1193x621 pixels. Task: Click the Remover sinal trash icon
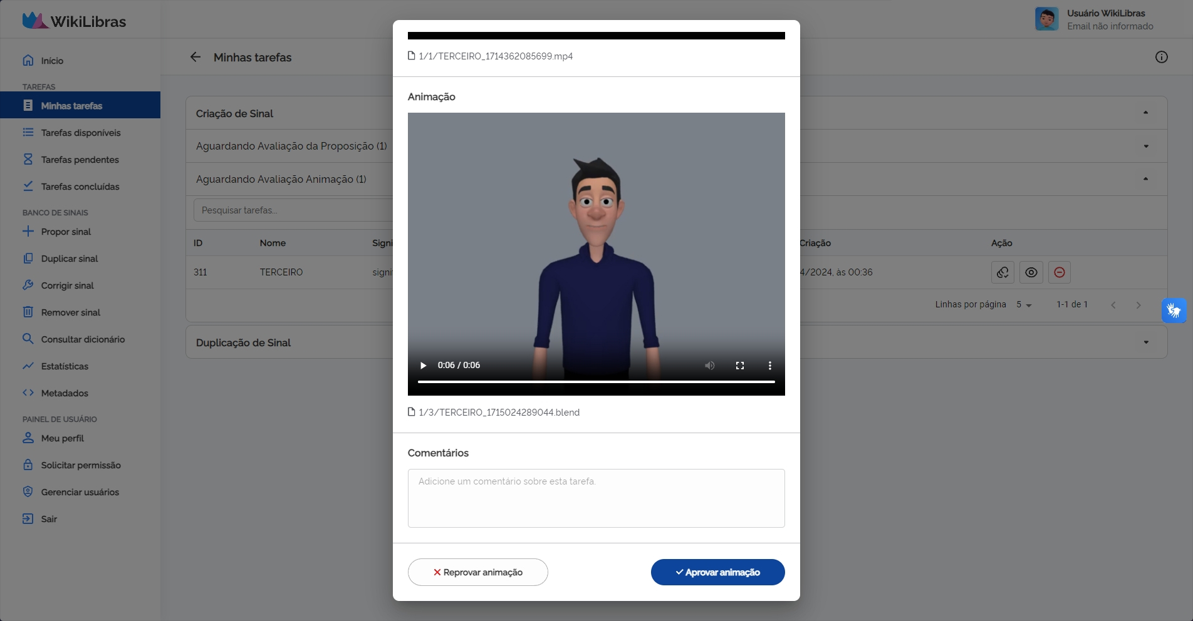(x=28, y=312)
